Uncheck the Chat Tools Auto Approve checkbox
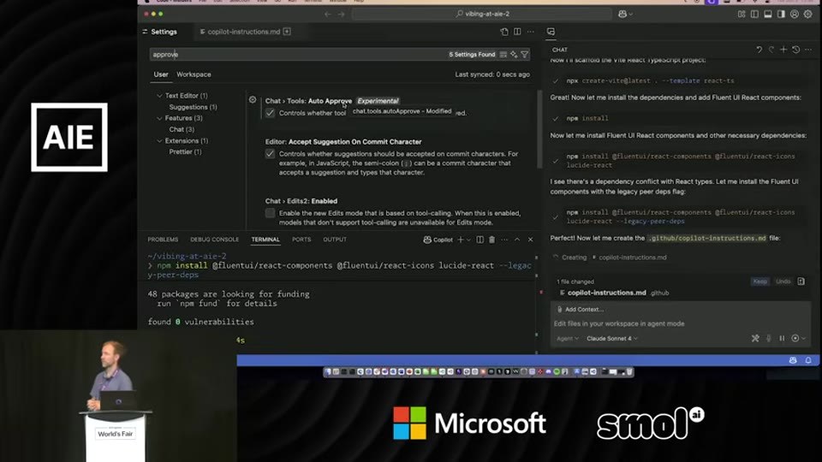The height and width of the screenshot is (462, 822). tap(270, 113)
